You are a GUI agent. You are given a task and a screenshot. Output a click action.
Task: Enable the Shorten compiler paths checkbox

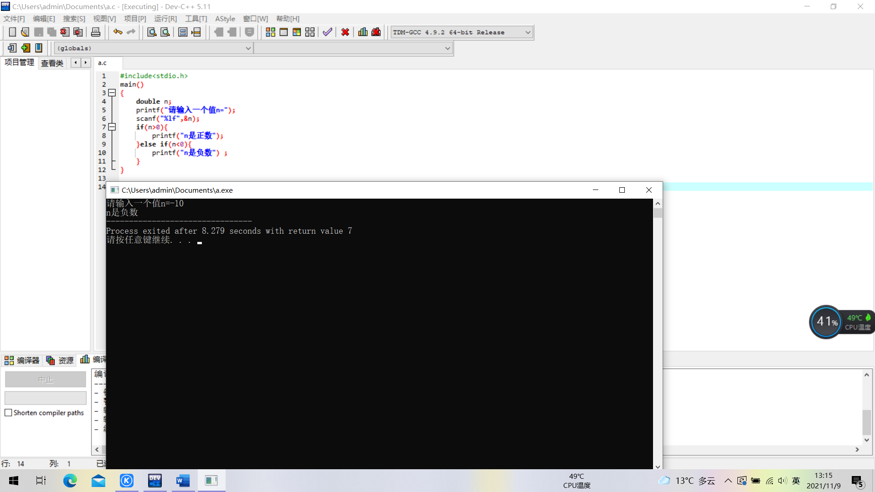point(8,413)
